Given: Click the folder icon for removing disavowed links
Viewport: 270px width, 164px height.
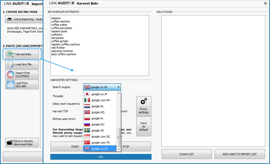Looking at the screenshot, I should (10, 143).
